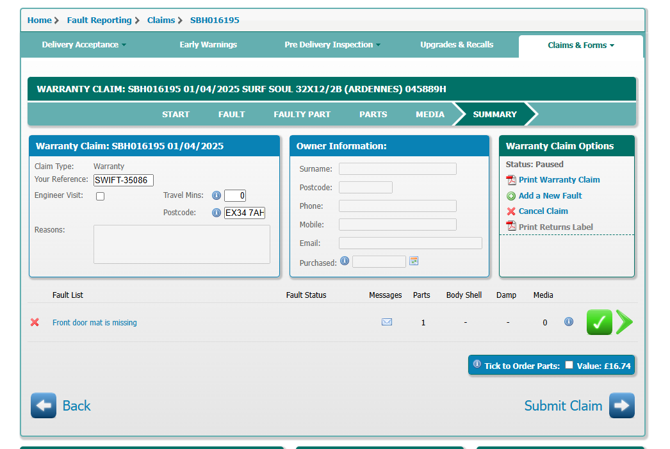Viewport: 670px width, 449px height.
Task: Open the Purchased date calendar picker
Action: [x=414, y=261]
